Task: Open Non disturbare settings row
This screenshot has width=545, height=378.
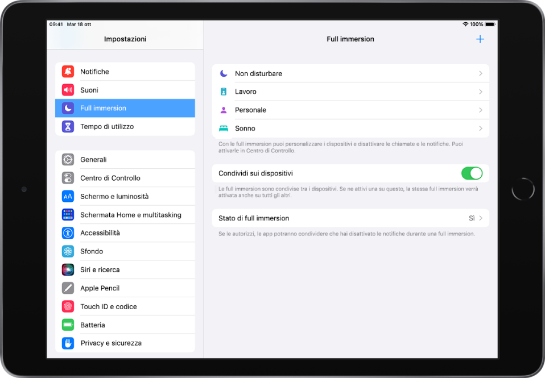Action: (x=350, y=73)
